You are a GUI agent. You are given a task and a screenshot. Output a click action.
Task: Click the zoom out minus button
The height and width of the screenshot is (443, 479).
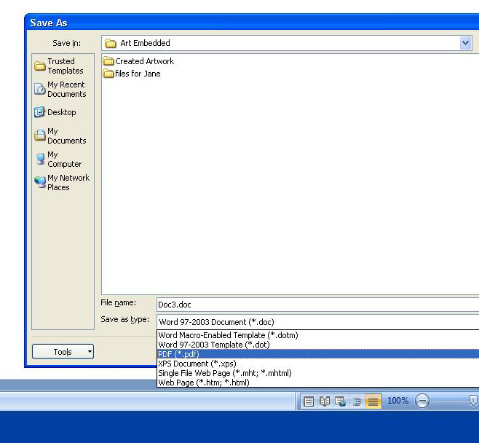point(422,401)
